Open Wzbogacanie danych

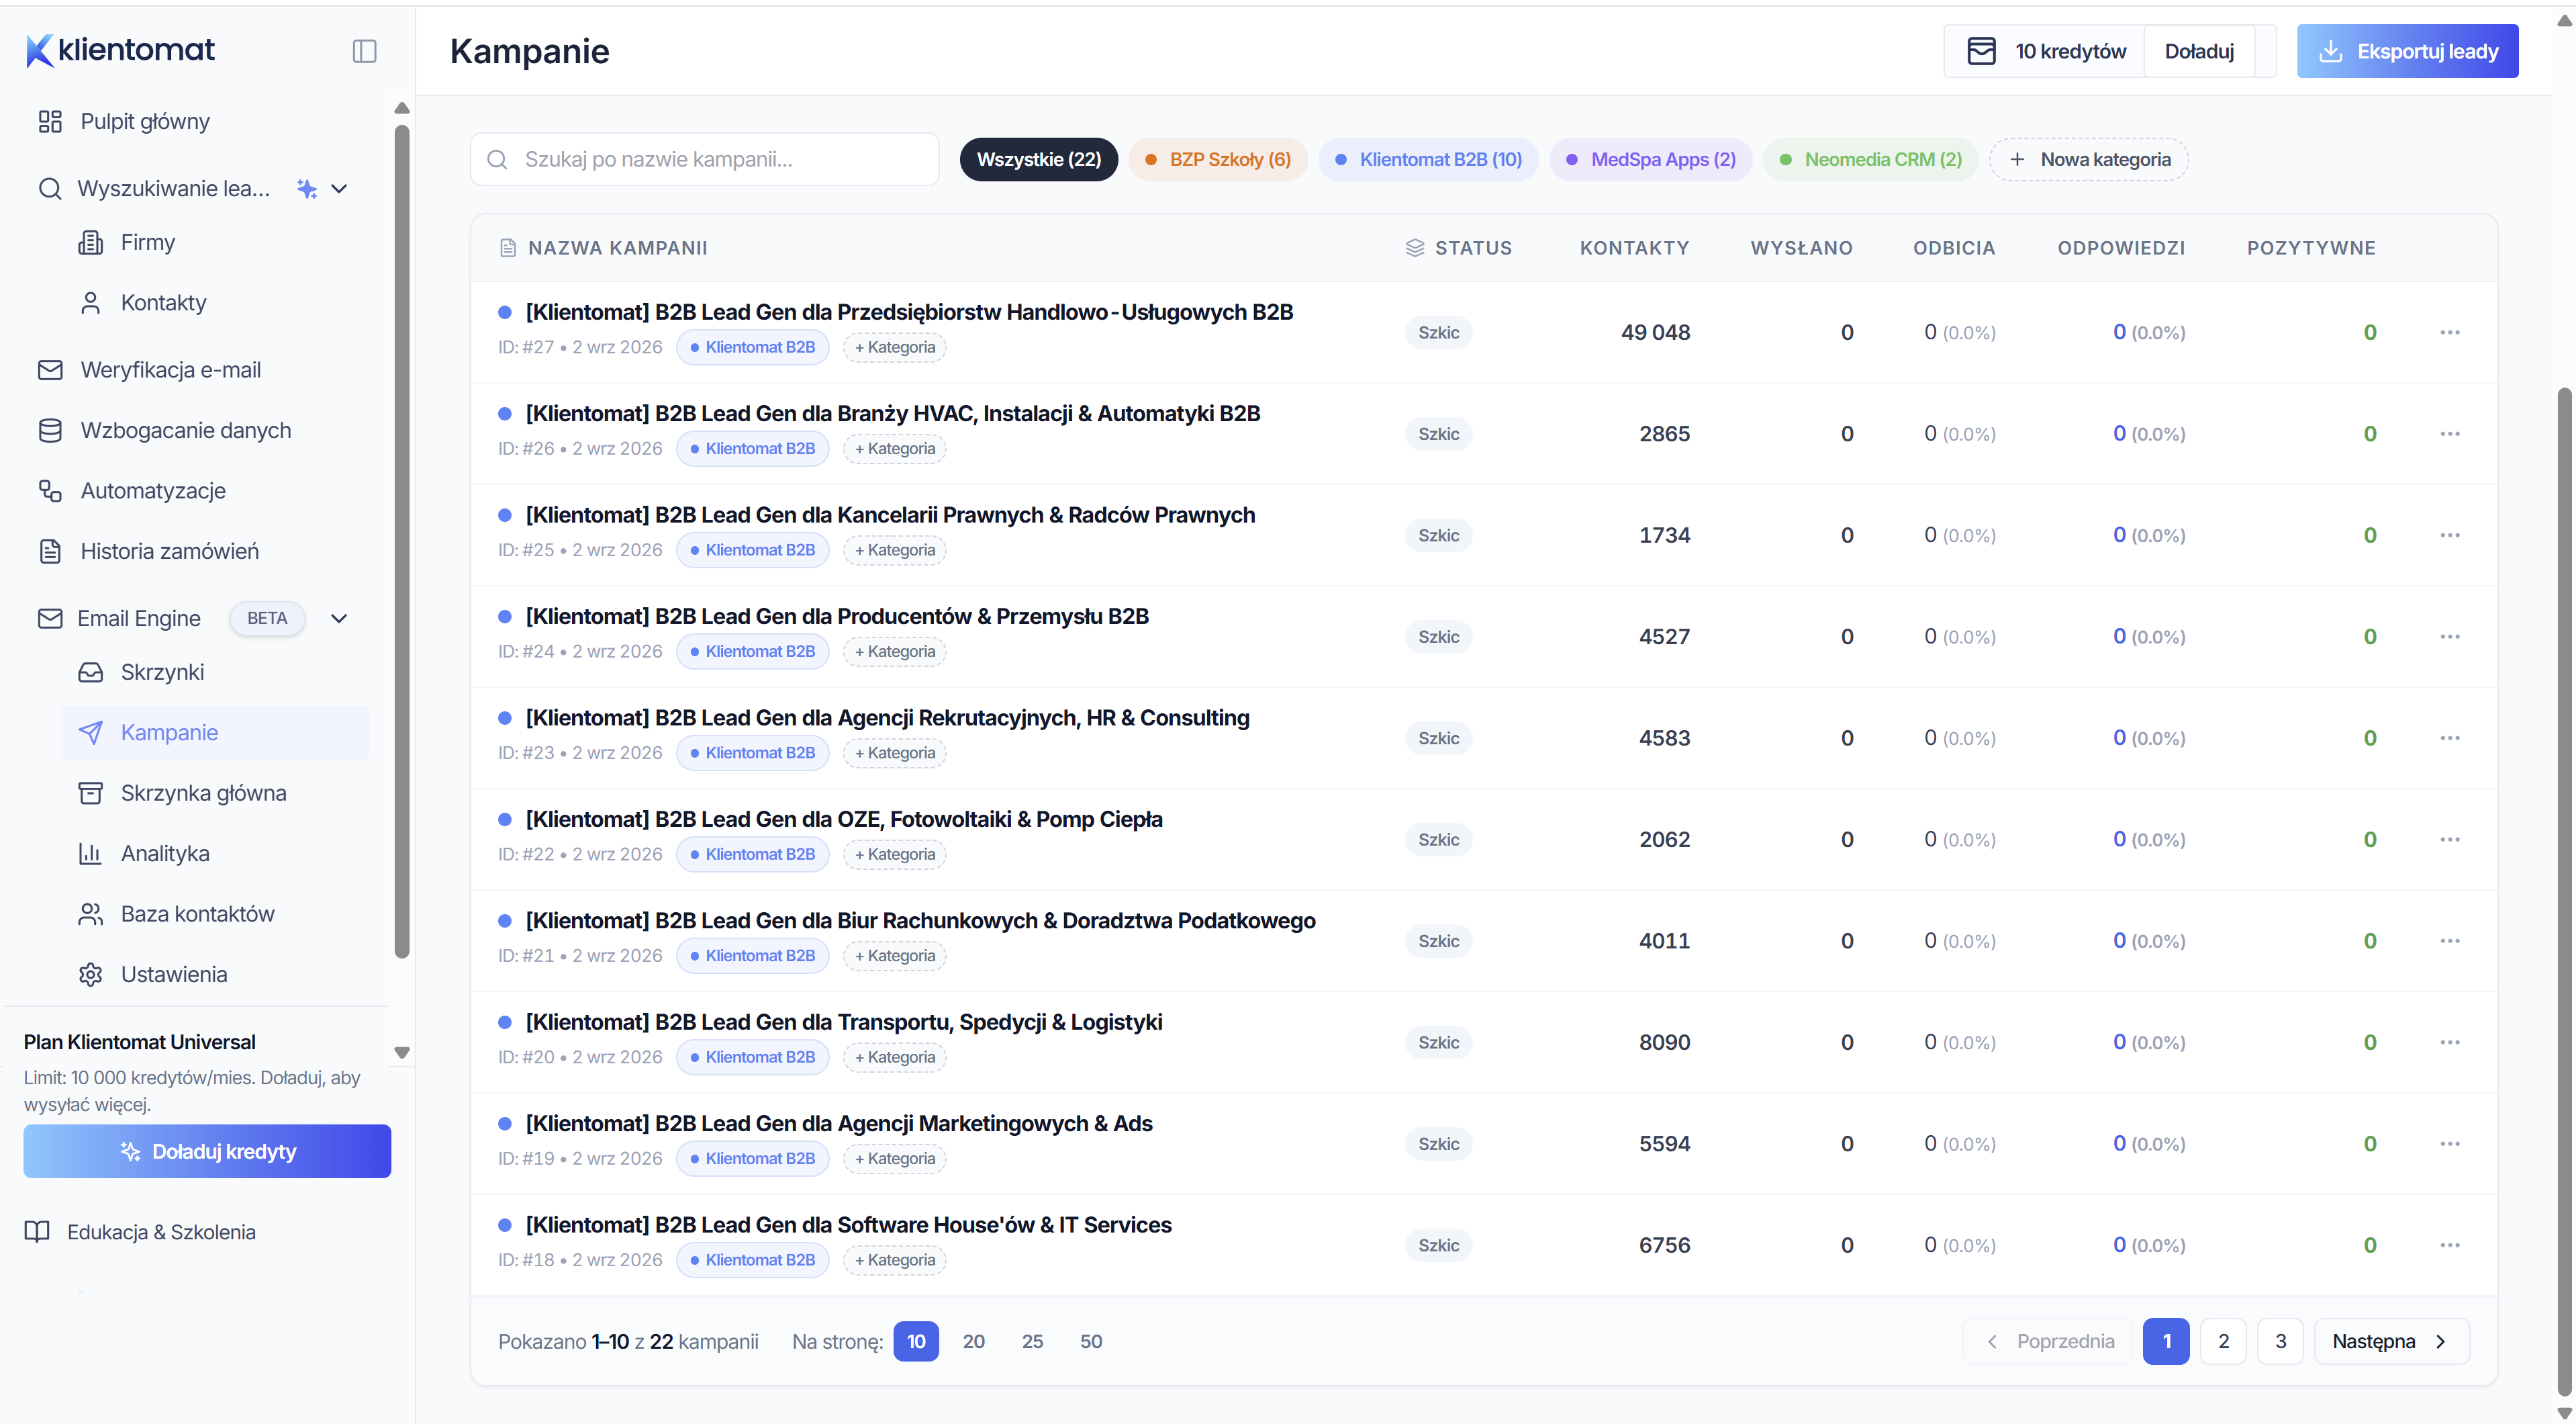[164, 431]
